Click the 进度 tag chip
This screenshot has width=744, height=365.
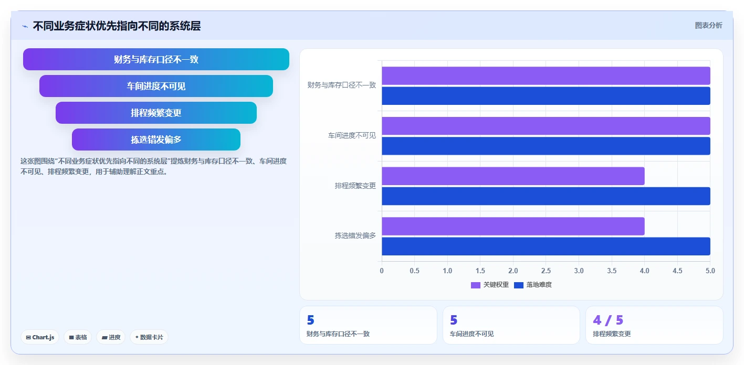click(111, 337)
